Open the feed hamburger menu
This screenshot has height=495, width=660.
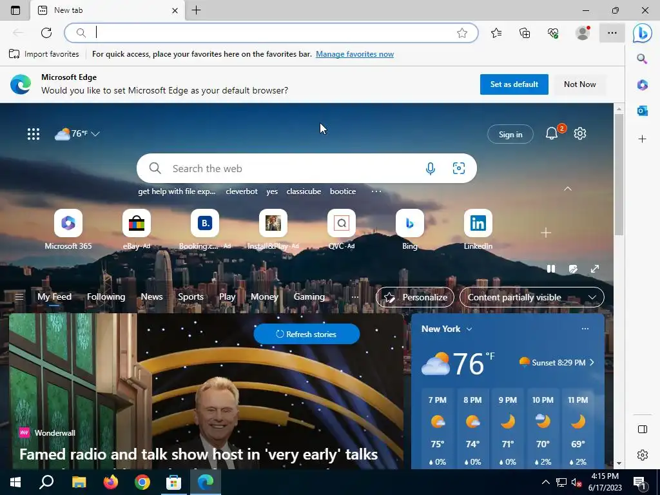point(19,296)
